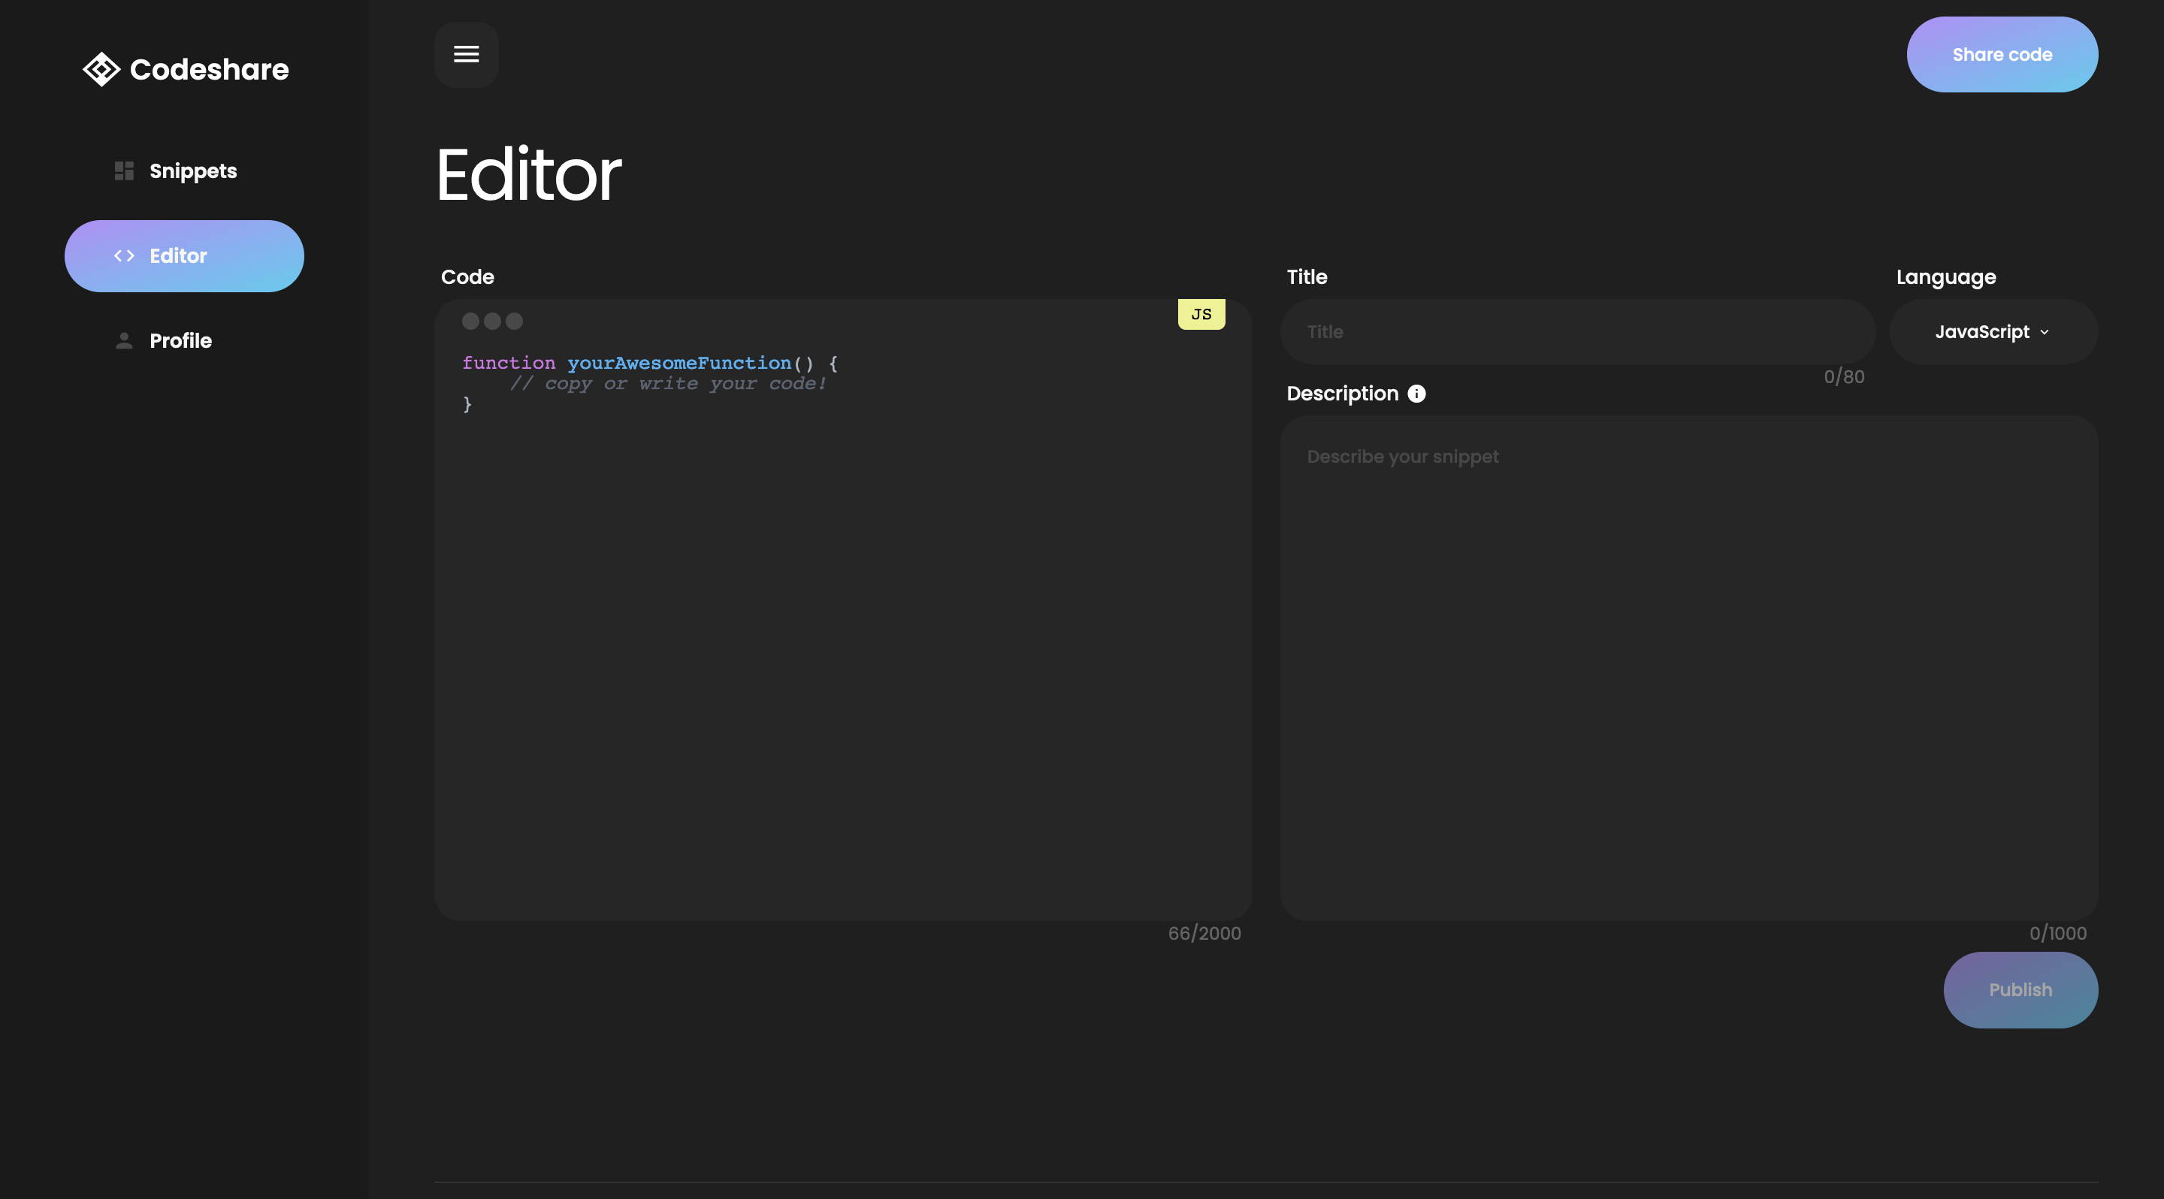Click the second traffic-light dot in the editor

coord(492,321)
